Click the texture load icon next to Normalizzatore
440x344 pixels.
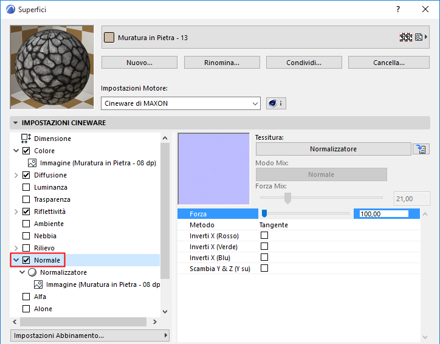tap(421, 149)
